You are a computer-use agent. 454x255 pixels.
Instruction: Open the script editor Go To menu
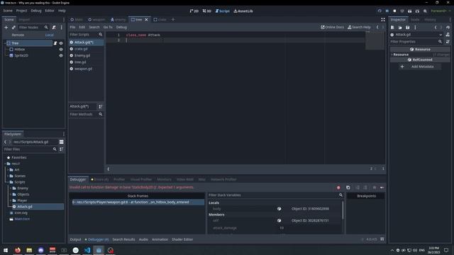click(108, 27)
